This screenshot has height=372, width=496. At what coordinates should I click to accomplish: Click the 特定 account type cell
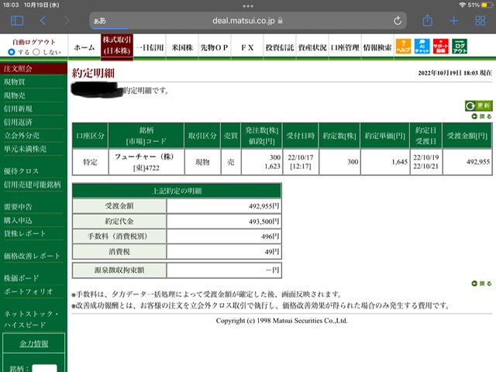(x=90, y=162)
